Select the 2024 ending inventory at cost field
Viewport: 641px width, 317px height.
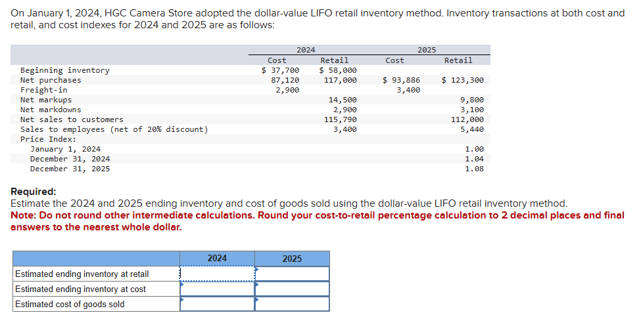click(x=218, y=289)
